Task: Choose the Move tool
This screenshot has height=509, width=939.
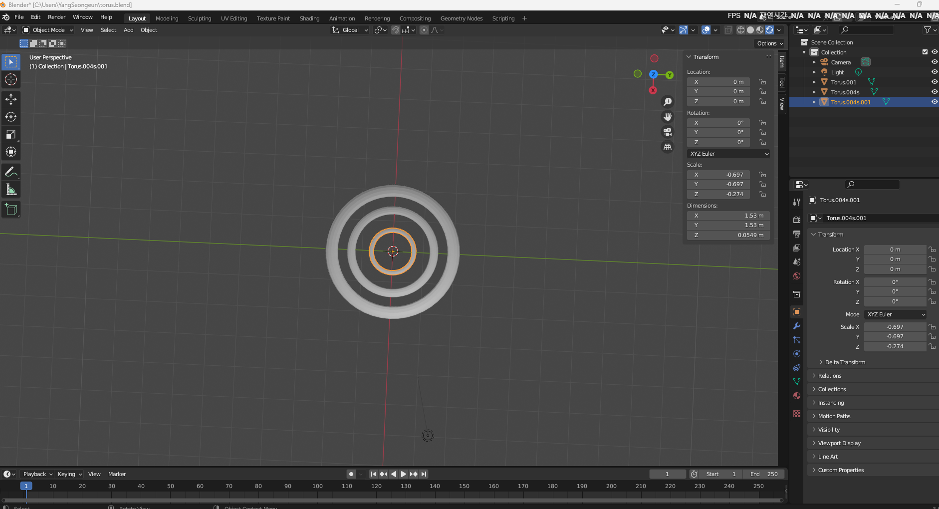Action: [11, 99]
